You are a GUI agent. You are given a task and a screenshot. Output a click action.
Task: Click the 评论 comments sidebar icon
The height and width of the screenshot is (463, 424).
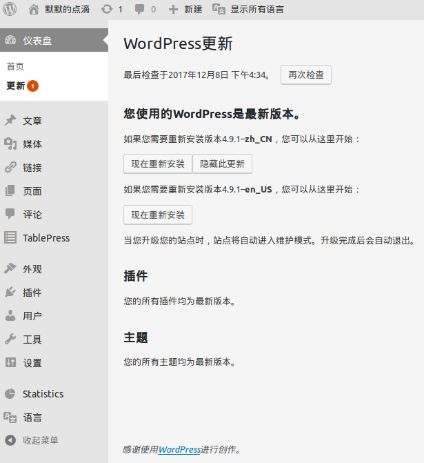10,215
